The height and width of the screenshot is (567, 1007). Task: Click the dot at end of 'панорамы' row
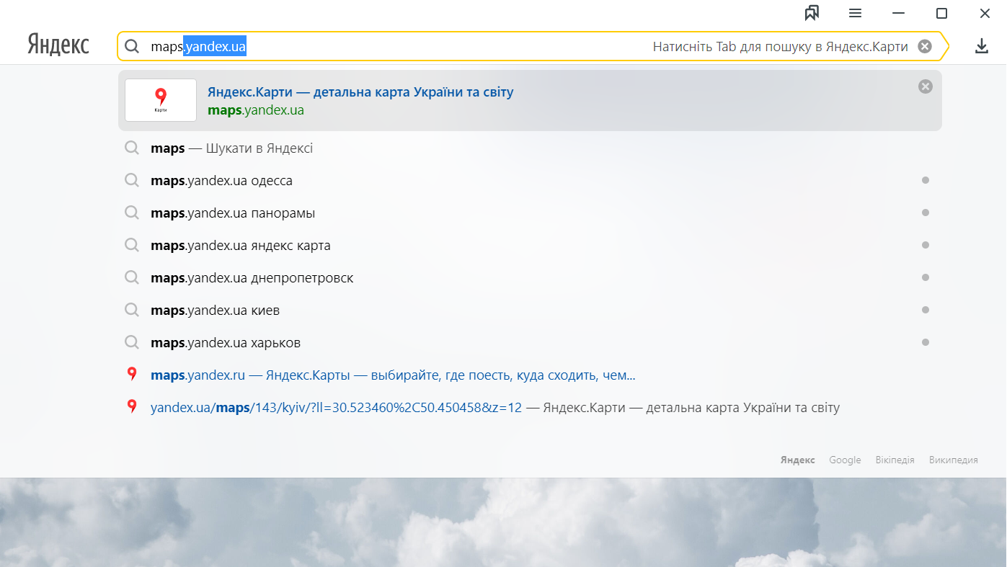(x=926, y=213)
